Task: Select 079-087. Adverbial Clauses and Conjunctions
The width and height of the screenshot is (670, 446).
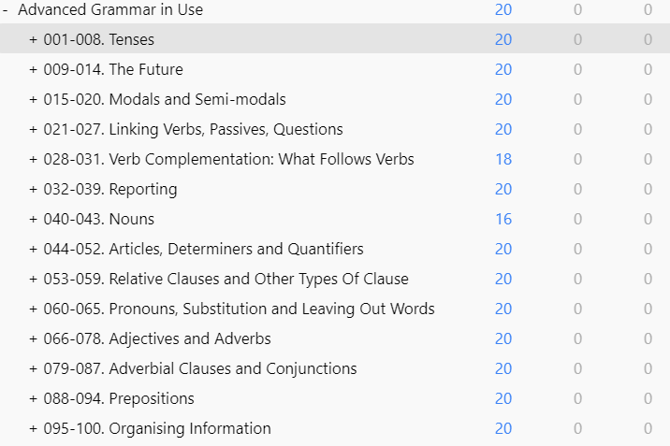Action: click(x=200, y=368)
